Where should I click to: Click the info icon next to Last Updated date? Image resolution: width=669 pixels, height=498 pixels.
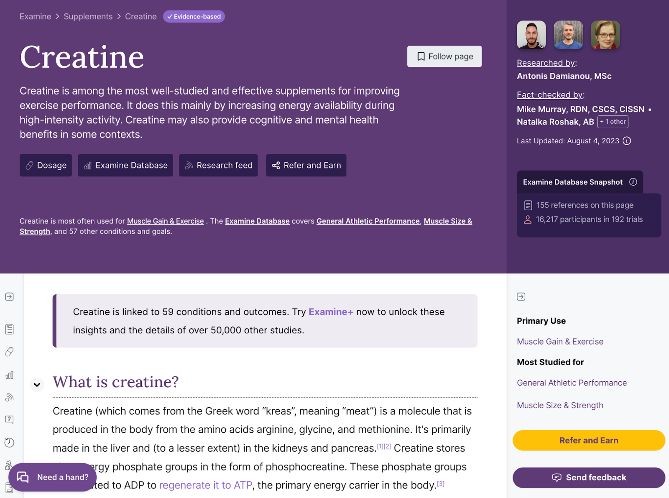(627, 141)
